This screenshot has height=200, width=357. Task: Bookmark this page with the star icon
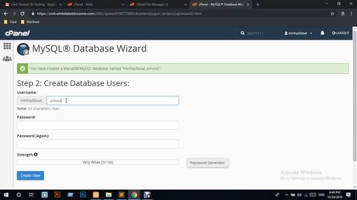point(332,13)
